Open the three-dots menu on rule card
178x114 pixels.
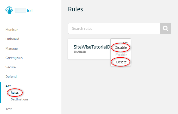point(125,42)
